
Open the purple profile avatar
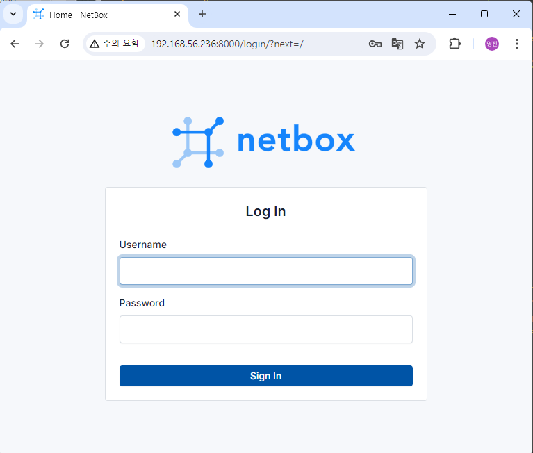[x=491, y=44]
